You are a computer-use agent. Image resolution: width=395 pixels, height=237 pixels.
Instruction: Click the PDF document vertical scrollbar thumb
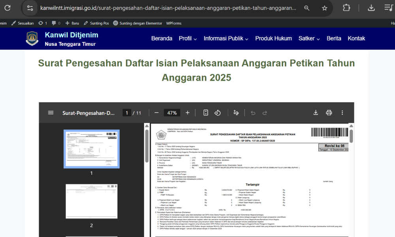(x=351, y=137)
